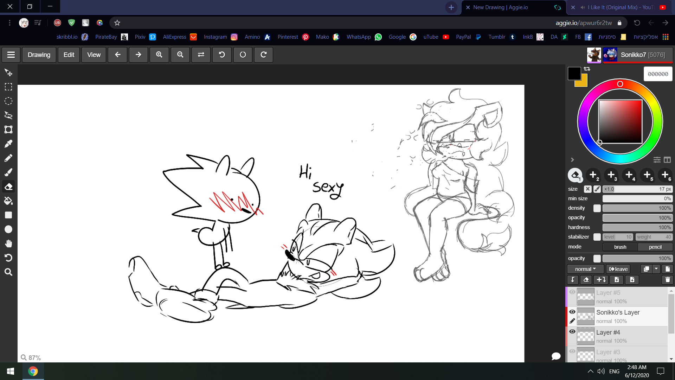Open the Drawing menu
The image size is (675, 380).
(39, 55)
